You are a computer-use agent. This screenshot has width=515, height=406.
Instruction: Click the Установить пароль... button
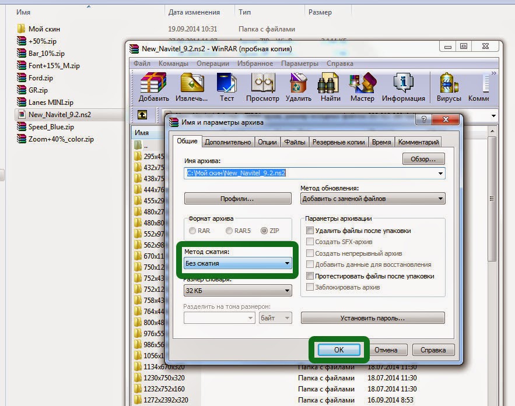tap(373, 318)
